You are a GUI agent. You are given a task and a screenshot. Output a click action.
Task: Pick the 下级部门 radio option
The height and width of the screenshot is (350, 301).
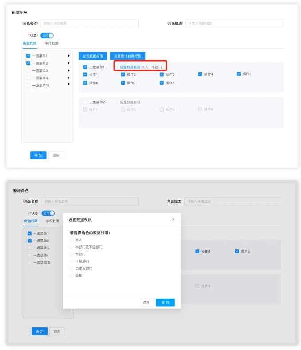point(71,261)
